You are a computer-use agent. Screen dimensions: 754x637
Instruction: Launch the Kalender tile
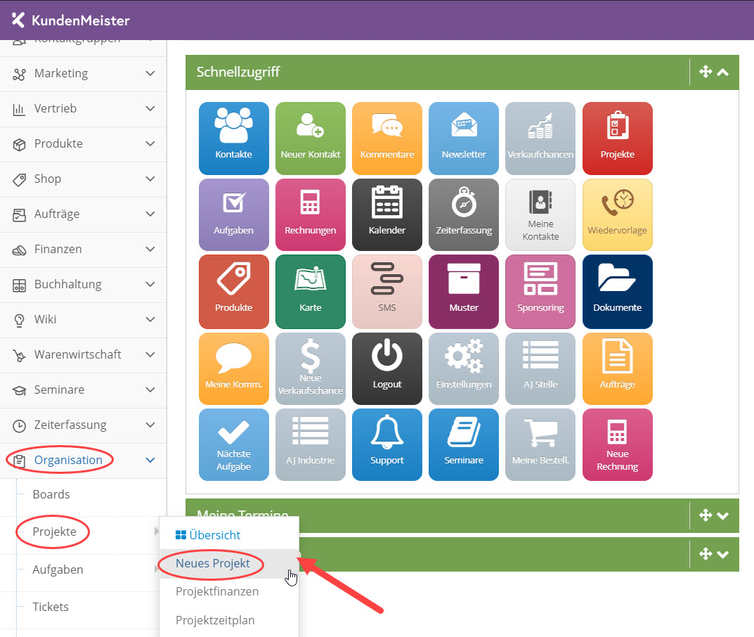click(386, 214)
